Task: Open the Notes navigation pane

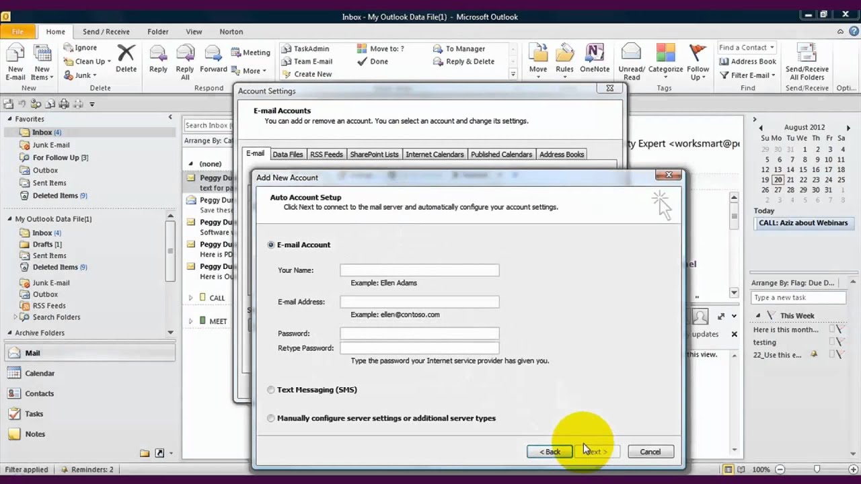Action: (89, 434)
